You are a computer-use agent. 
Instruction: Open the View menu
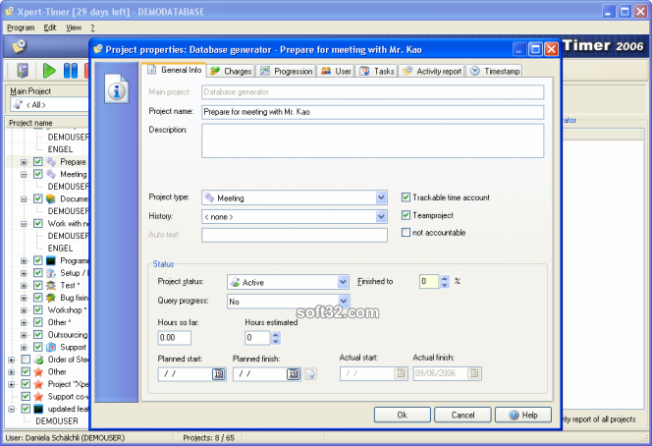(74, 28)
